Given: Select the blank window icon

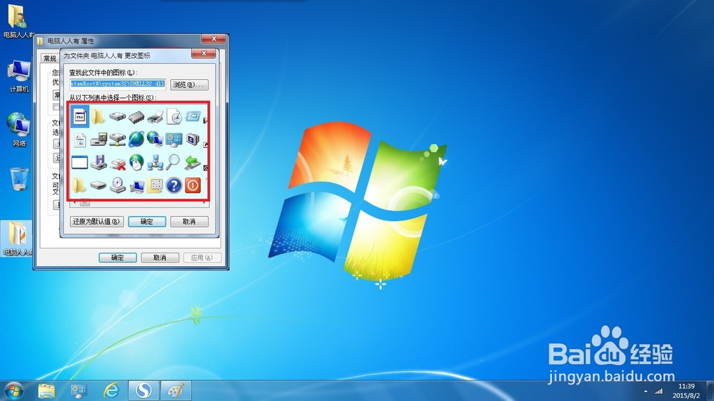Looking at the screenshot, I should (80, 163).
